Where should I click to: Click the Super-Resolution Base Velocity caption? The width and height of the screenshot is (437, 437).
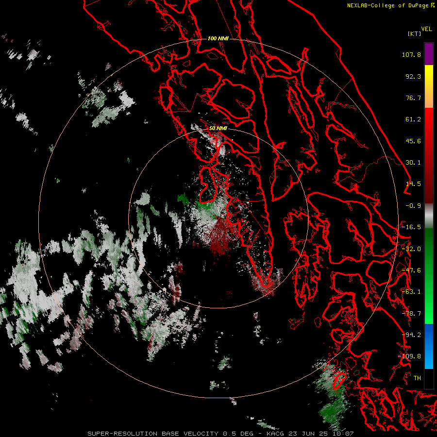click(220, 434)
